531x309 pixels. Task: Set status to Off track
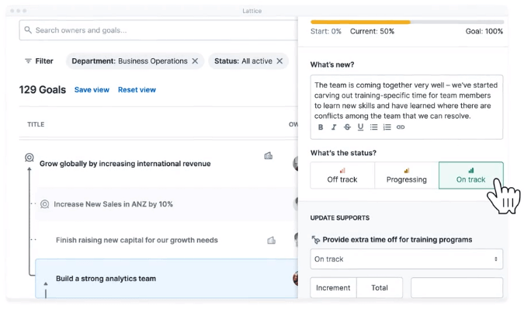[342, 175]
